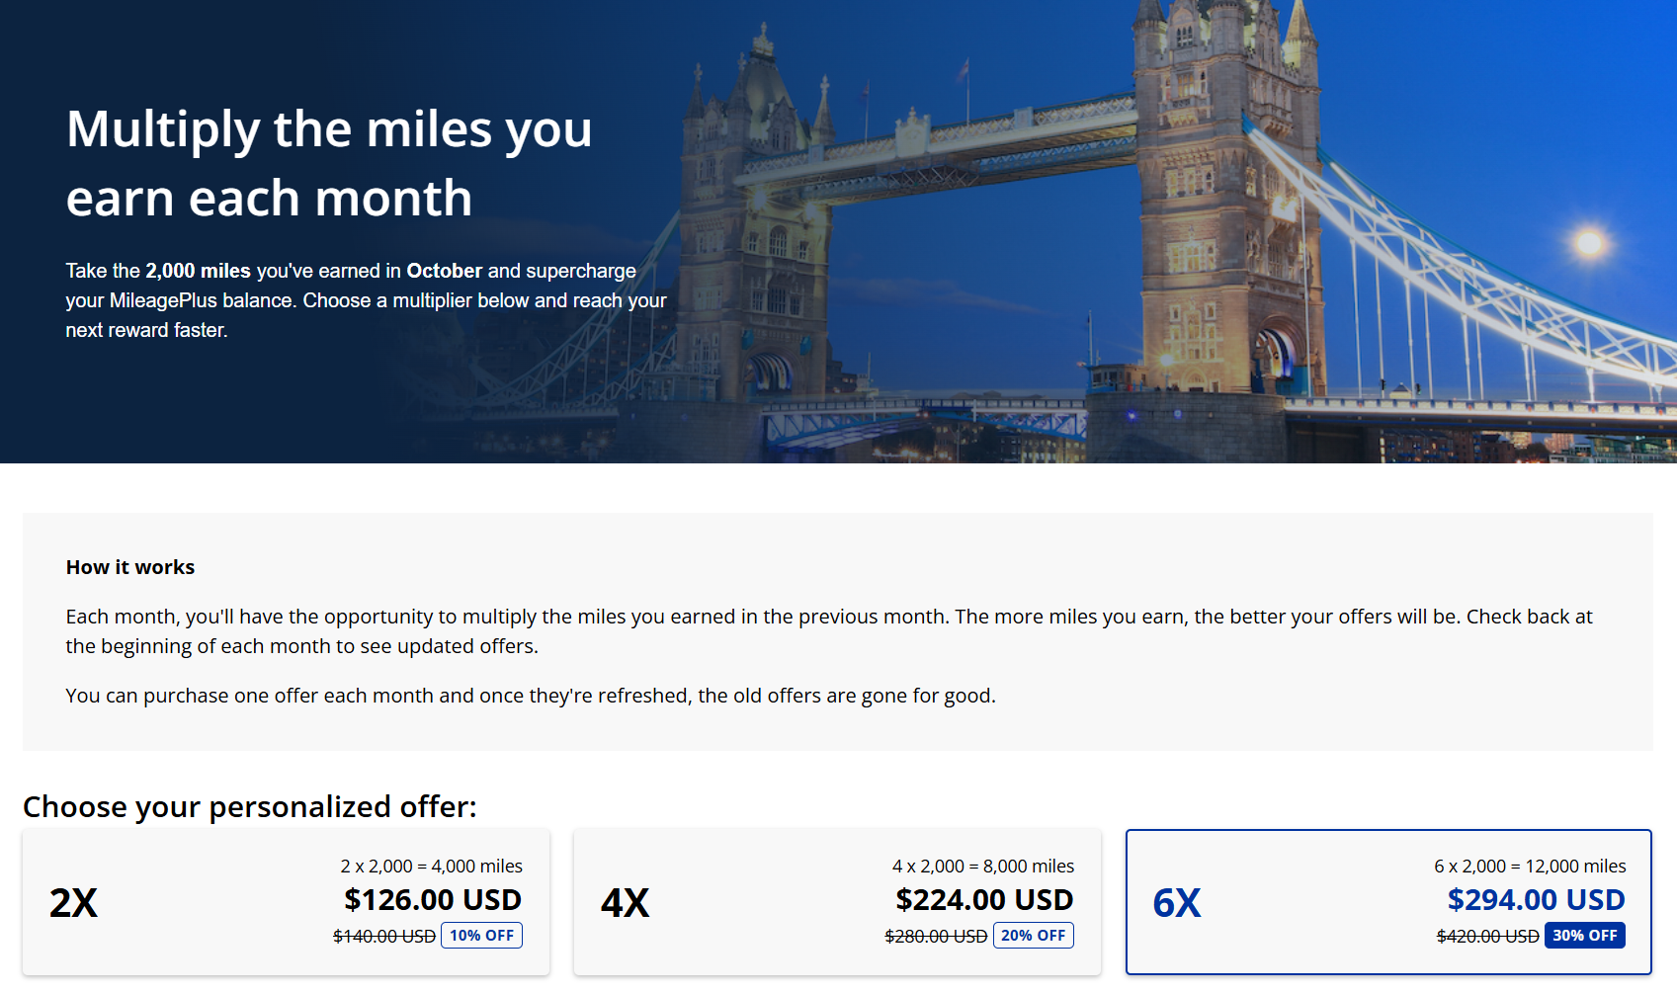The image size is (1677, 993).
Task: Click the highlighted $294.00 USD price
Action: 1536,900
